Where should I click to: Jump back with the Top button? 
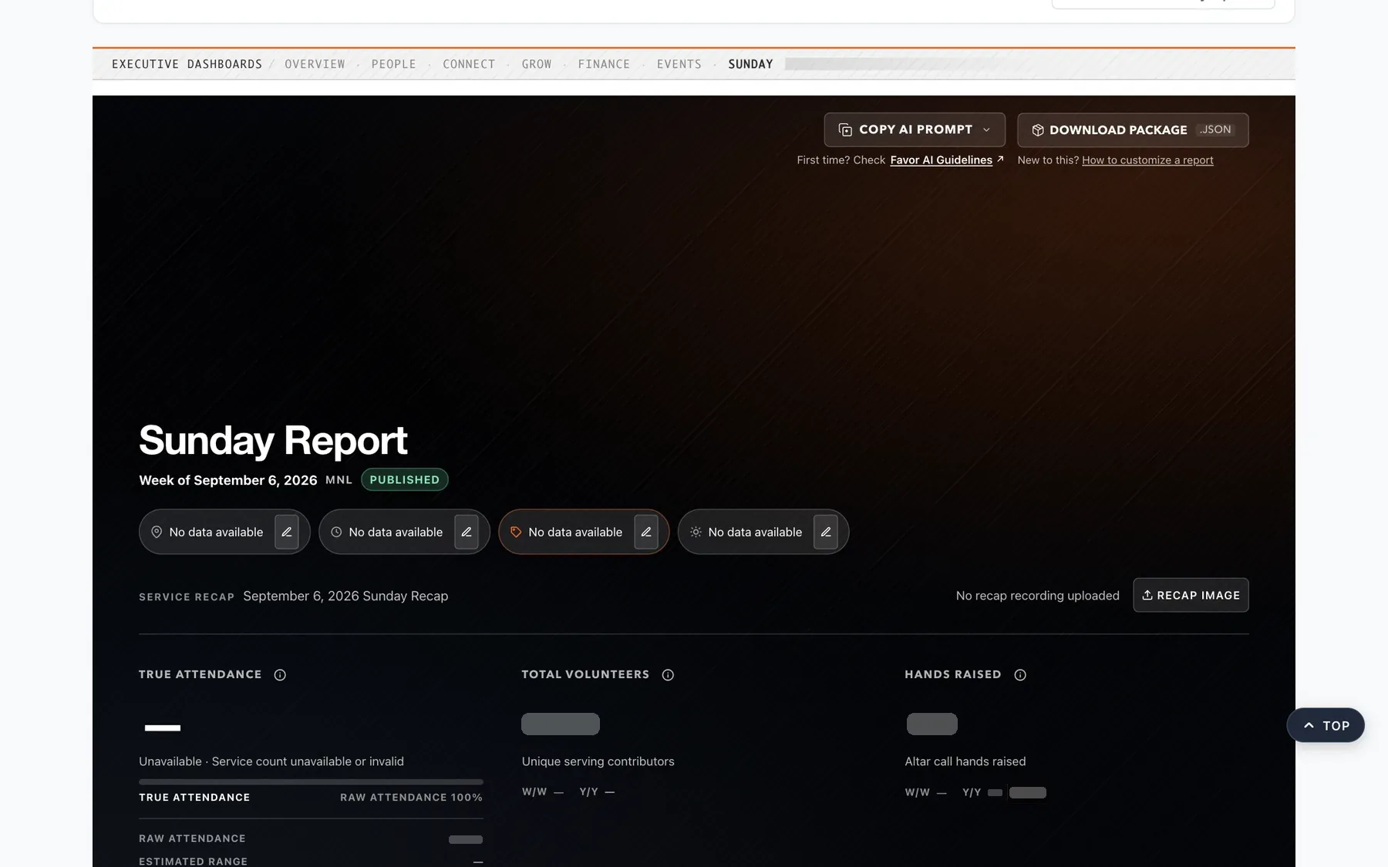[x=1326, y=725]
